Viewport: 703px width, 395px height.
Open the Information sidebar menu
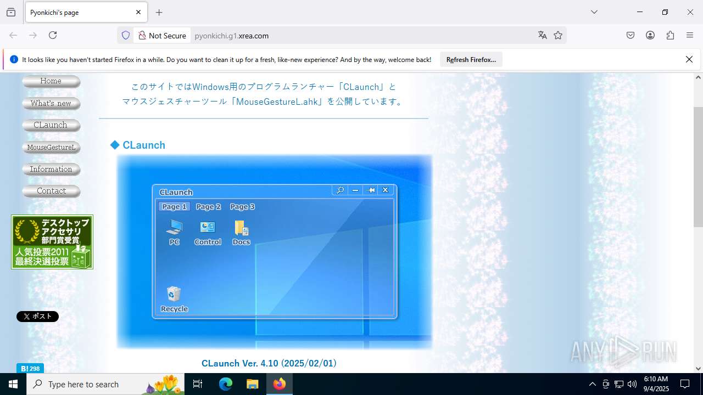51,169
